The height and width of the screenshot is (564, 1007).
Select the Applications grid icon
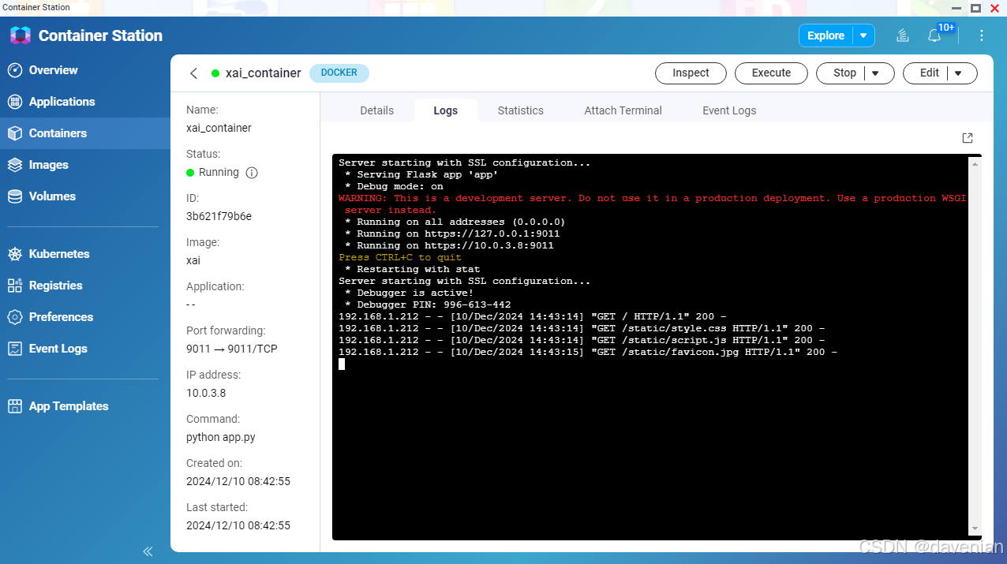(x=14, y=102)
